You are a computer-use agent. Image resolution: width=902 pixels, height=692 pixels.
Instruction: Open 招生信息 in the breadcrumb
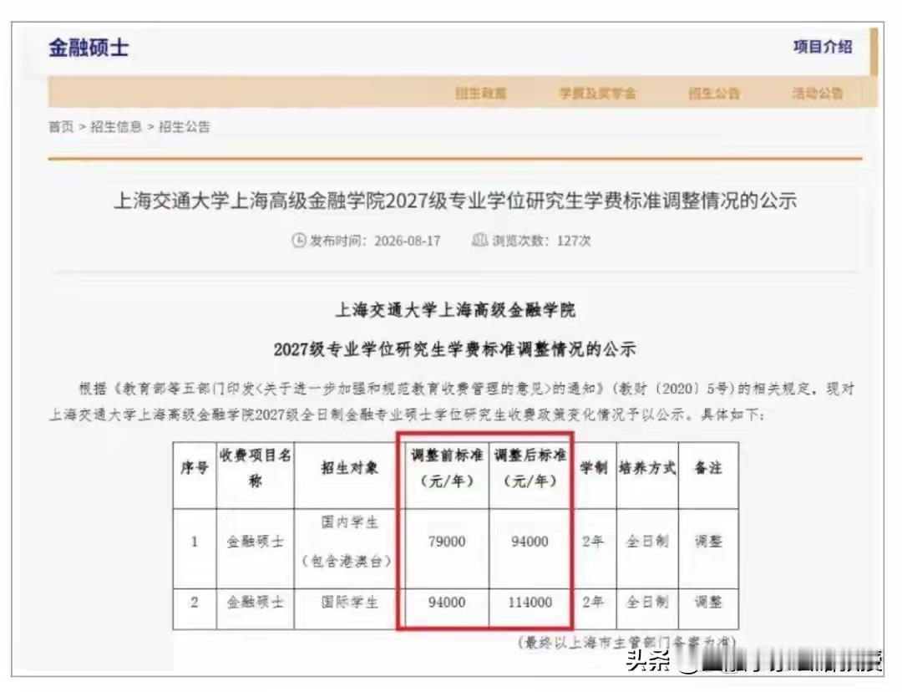[x=115, y=127]
